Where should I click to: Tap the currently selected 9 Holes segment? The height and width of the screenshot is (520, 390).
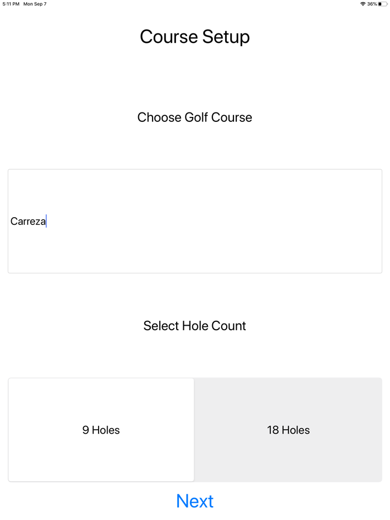pyautogui.click(x=101, y=430)
